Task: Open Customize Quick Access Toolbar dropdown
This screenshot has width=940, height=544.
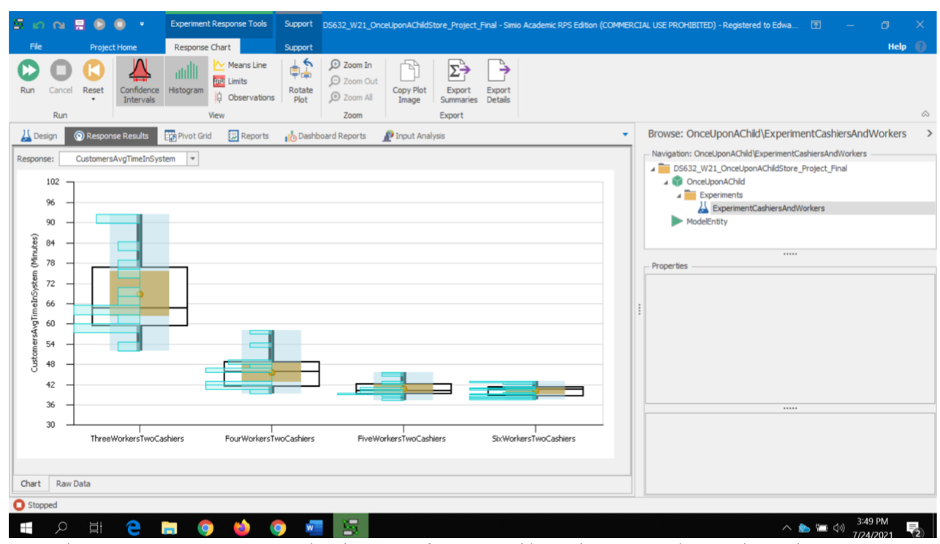Action: (141, 24)
